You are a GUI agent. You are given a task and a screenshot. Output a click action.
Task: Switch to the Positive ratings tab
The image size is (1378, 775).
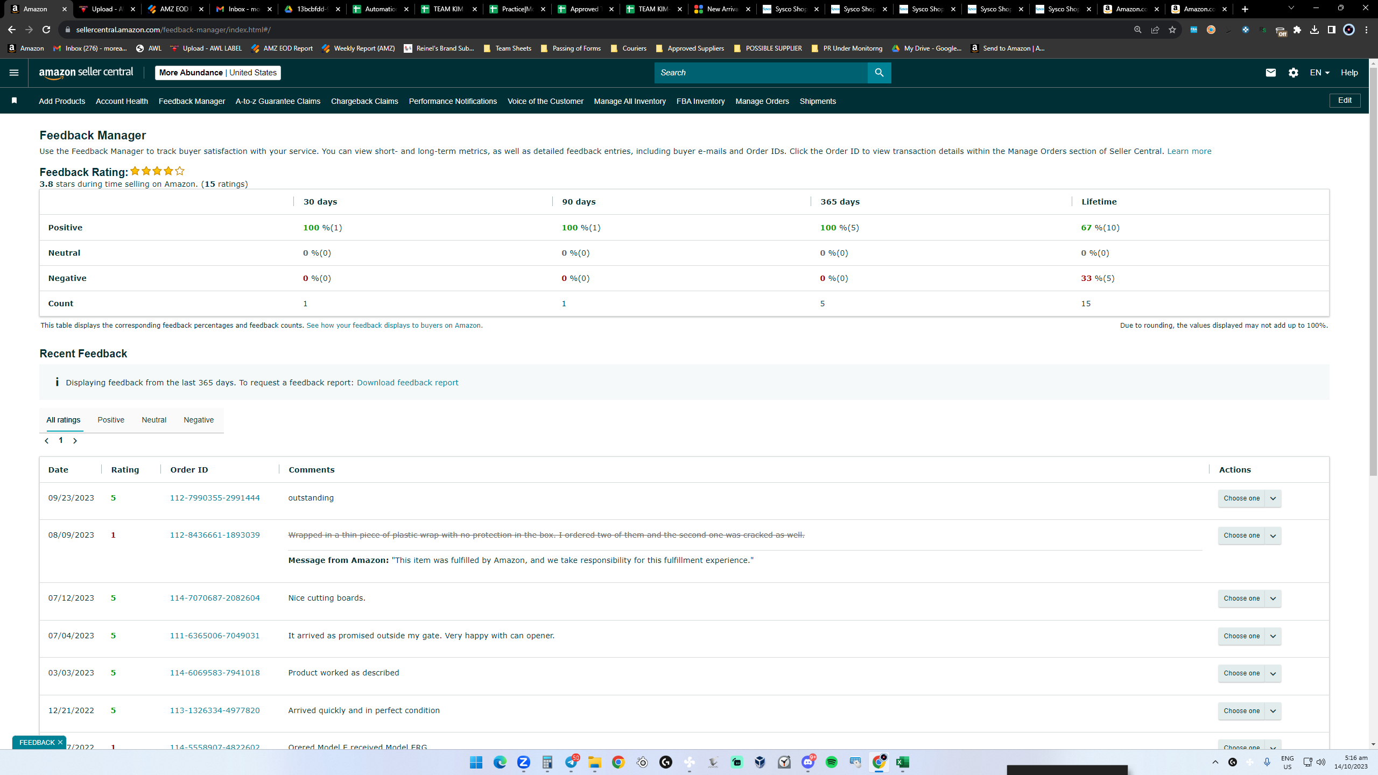pyautogui.click(x=111, y=420)
